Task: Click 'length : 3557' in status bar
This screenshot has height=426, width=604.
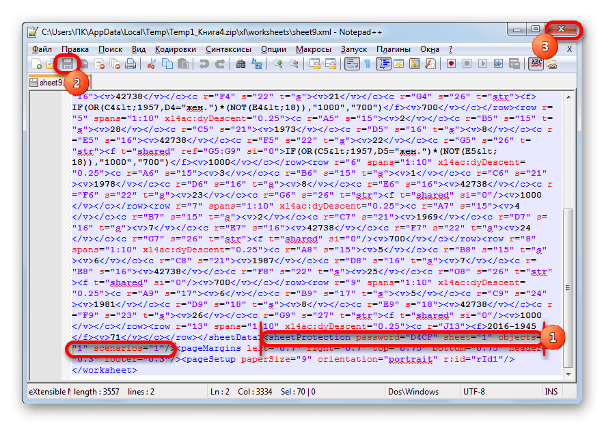Action: (x=97, y=392)
